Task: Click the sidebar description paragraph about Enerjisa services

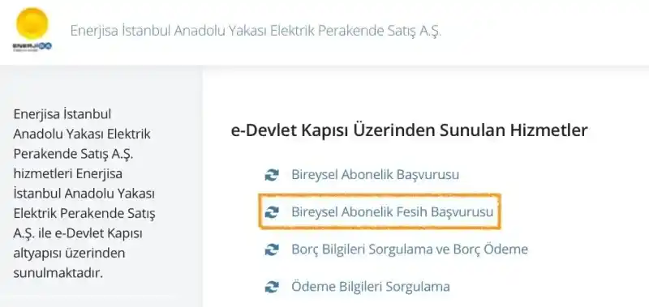Action: [x=85, y=194]
